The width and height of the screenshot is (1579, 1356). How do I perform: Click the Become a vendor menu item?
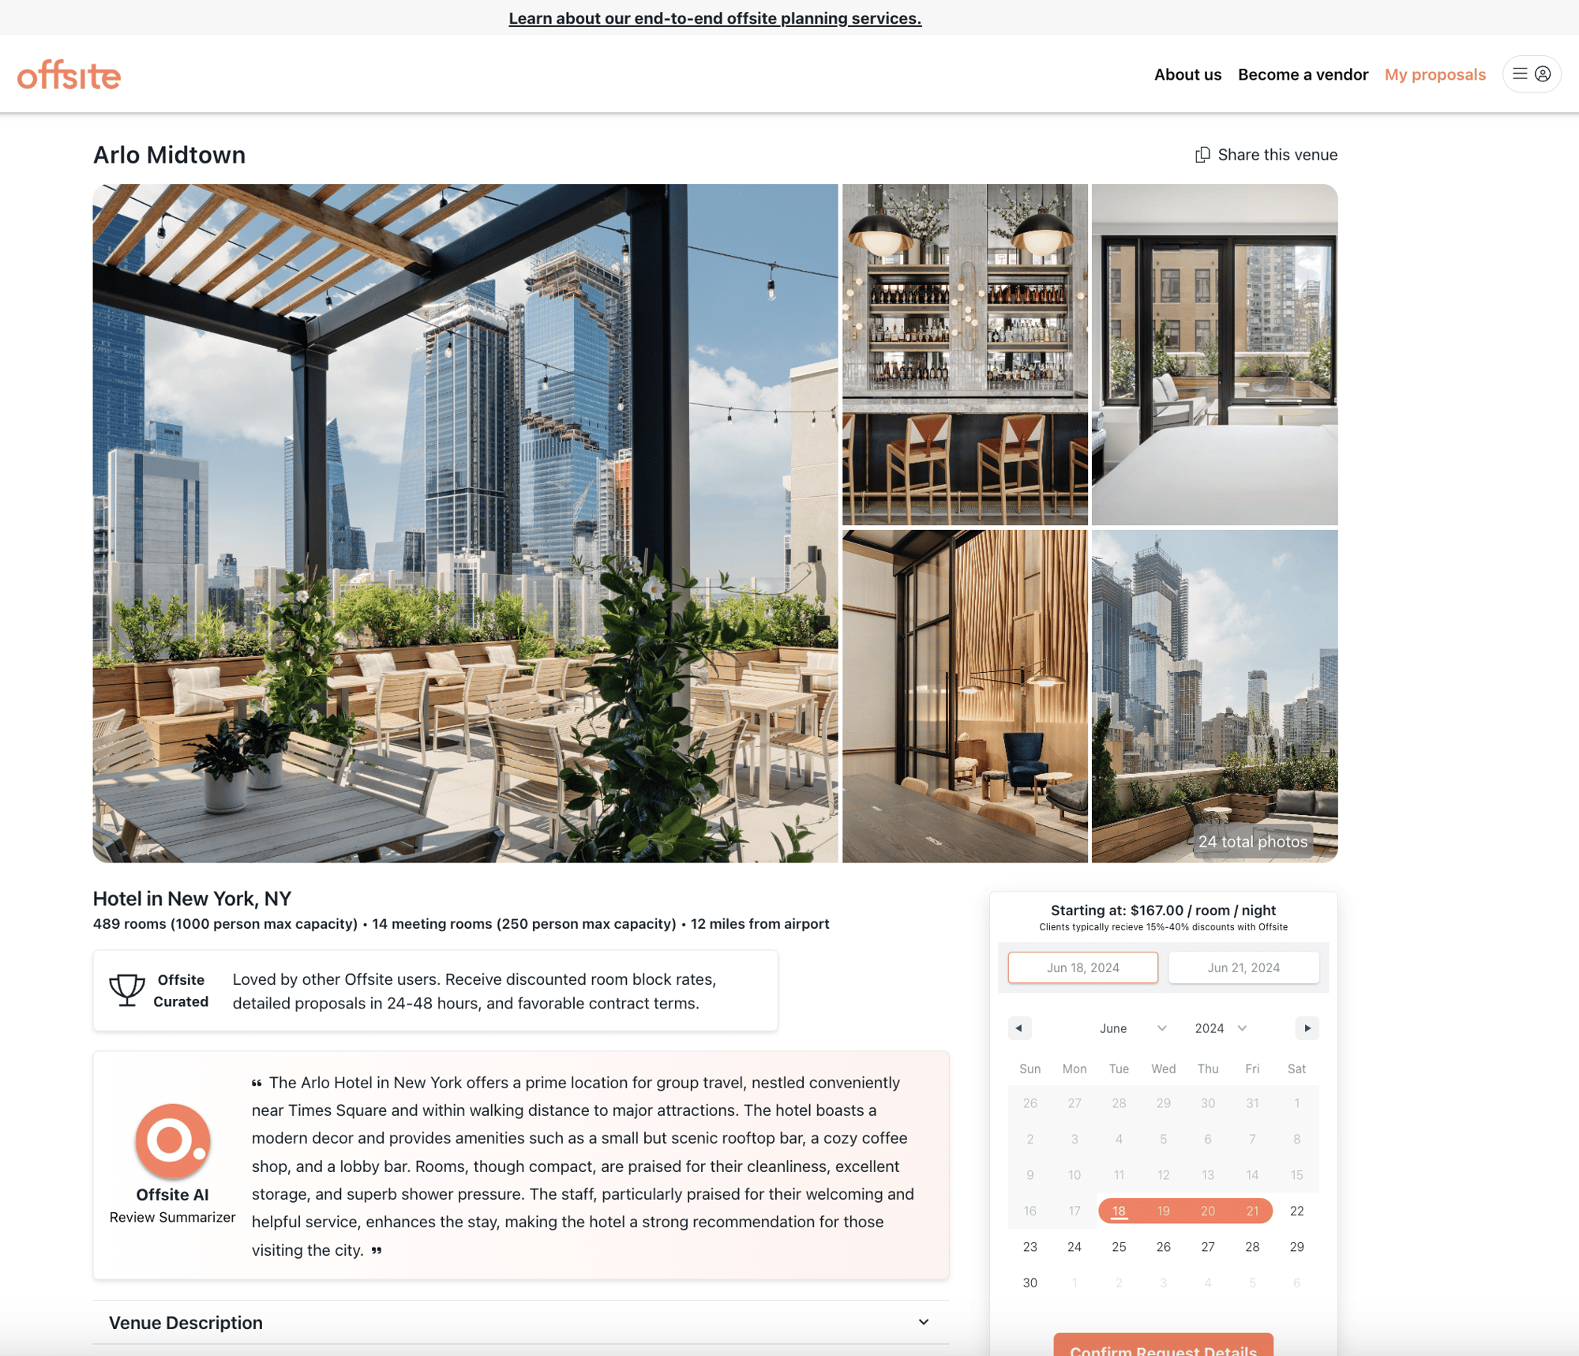1303,74
